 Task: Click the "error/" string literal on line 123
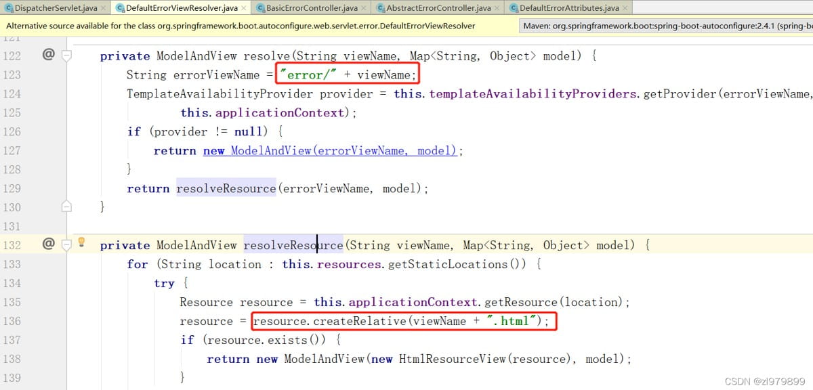point(309,74)
